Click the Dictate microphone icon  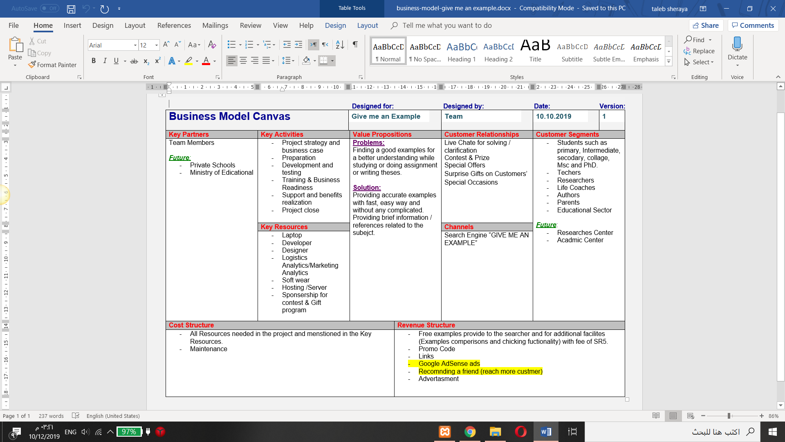(x=737, y=44)
